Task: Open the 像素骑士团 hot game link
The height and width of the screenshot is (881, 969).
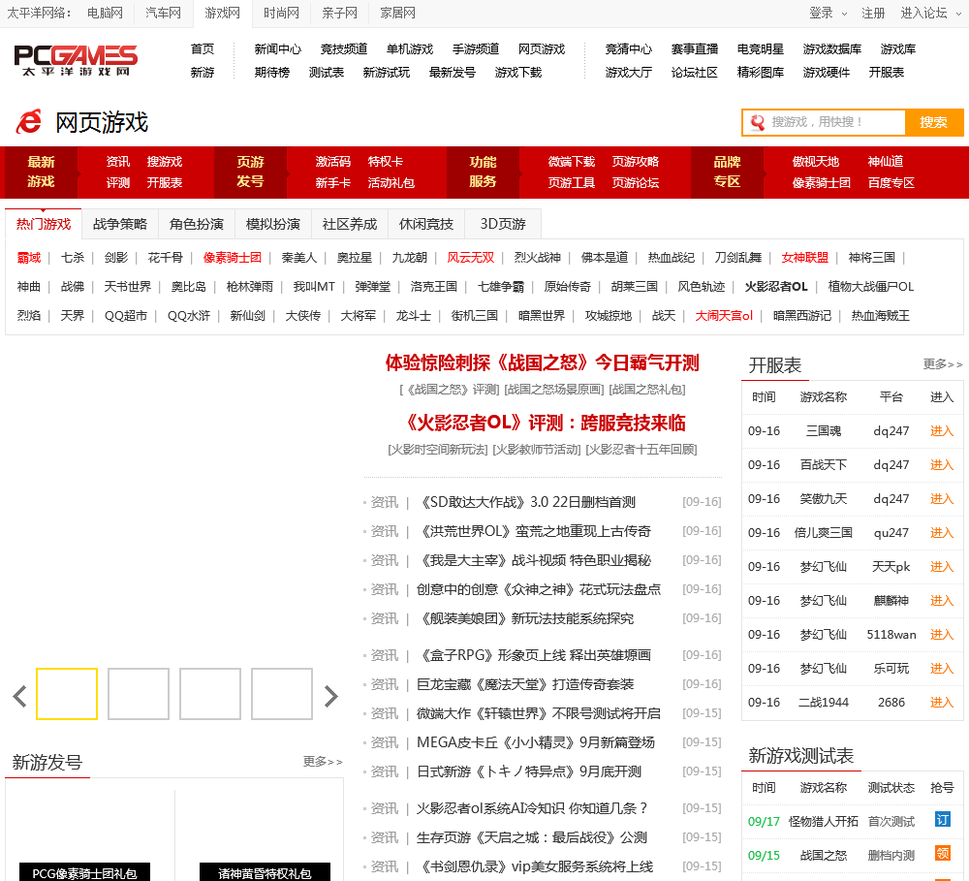Action: pyautogui.click(x=233, y=257)
